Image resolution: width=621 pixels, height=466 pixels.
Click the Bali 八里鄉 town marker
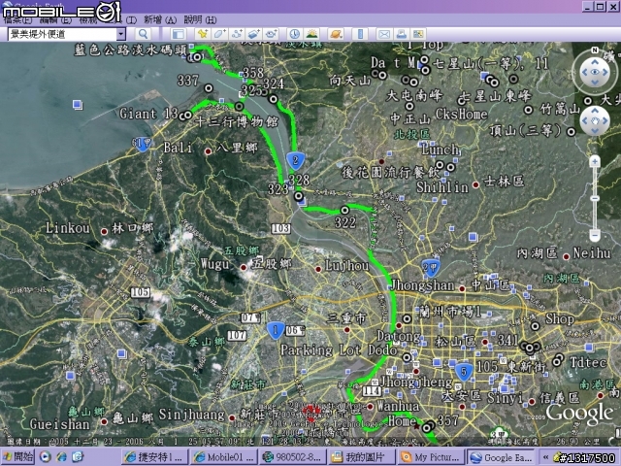coord(208,151)
